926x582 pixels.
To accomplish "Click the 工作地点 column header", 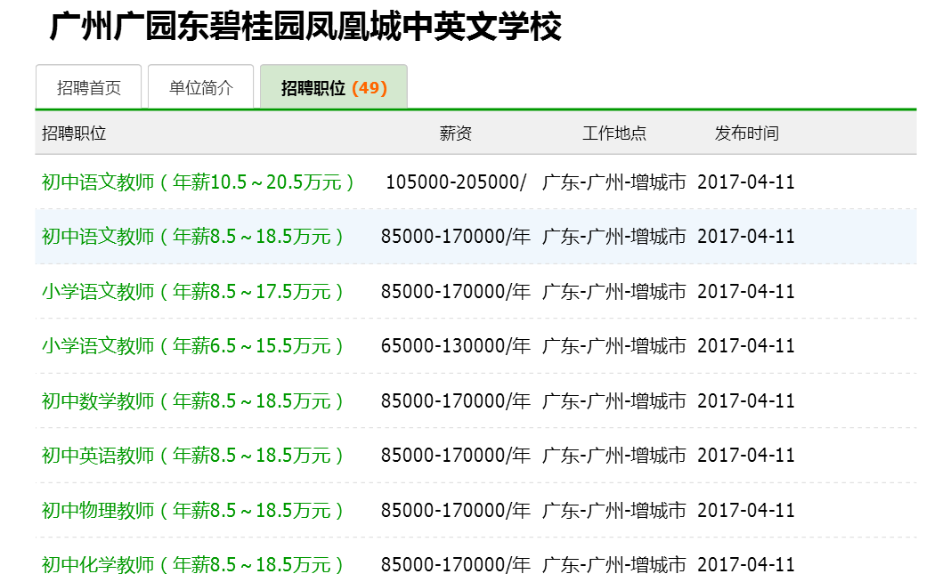I will tap(614, 133).
